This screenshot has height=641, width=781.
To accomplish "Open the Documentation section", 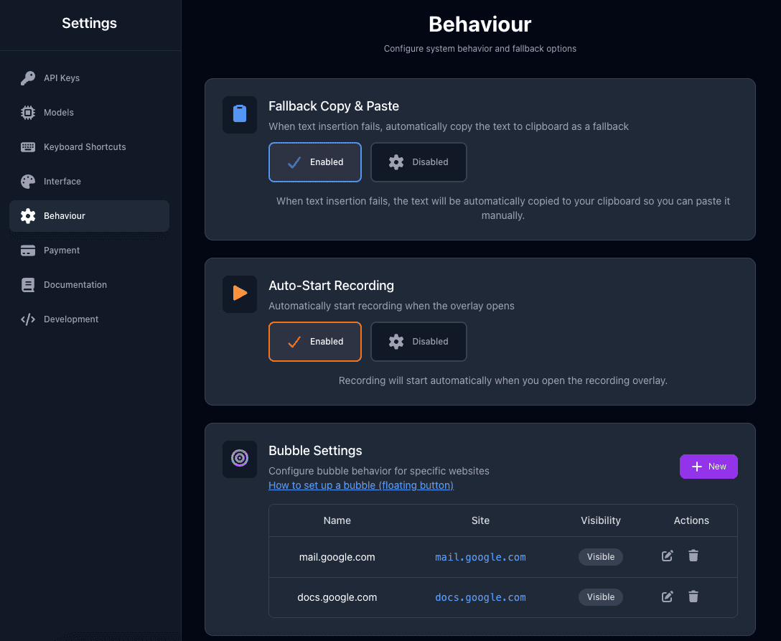I will pos(75,285).
